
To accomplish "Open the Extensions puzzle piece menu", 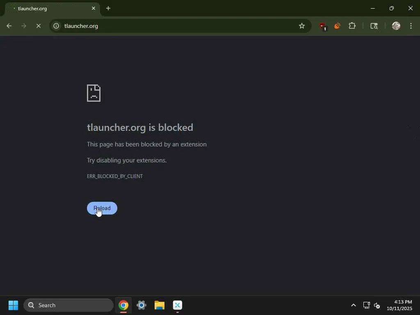I will tap(352, 26).
